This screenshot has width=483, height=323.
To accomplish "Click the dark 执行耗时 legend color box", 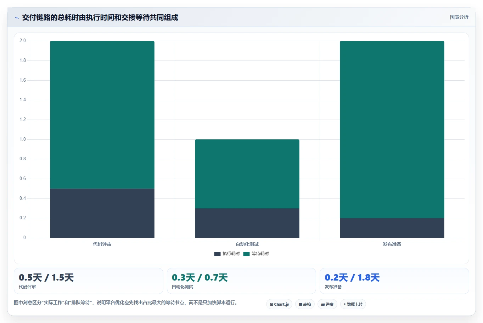I will [x=217, y=254].
